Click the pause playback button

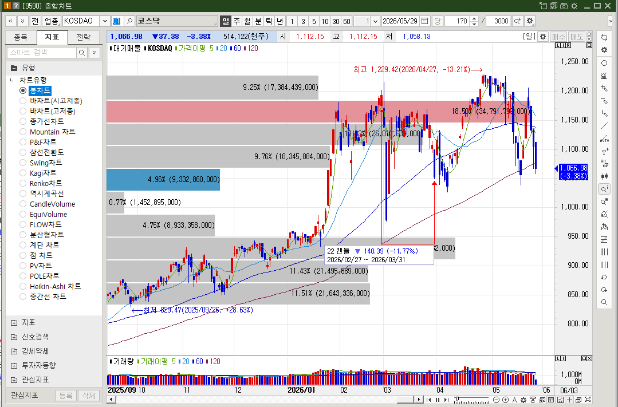pos(438,400)
